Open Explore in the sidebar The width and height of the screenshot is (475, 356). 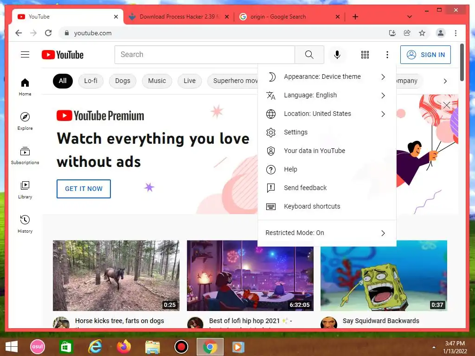click(x=25, y=121)
